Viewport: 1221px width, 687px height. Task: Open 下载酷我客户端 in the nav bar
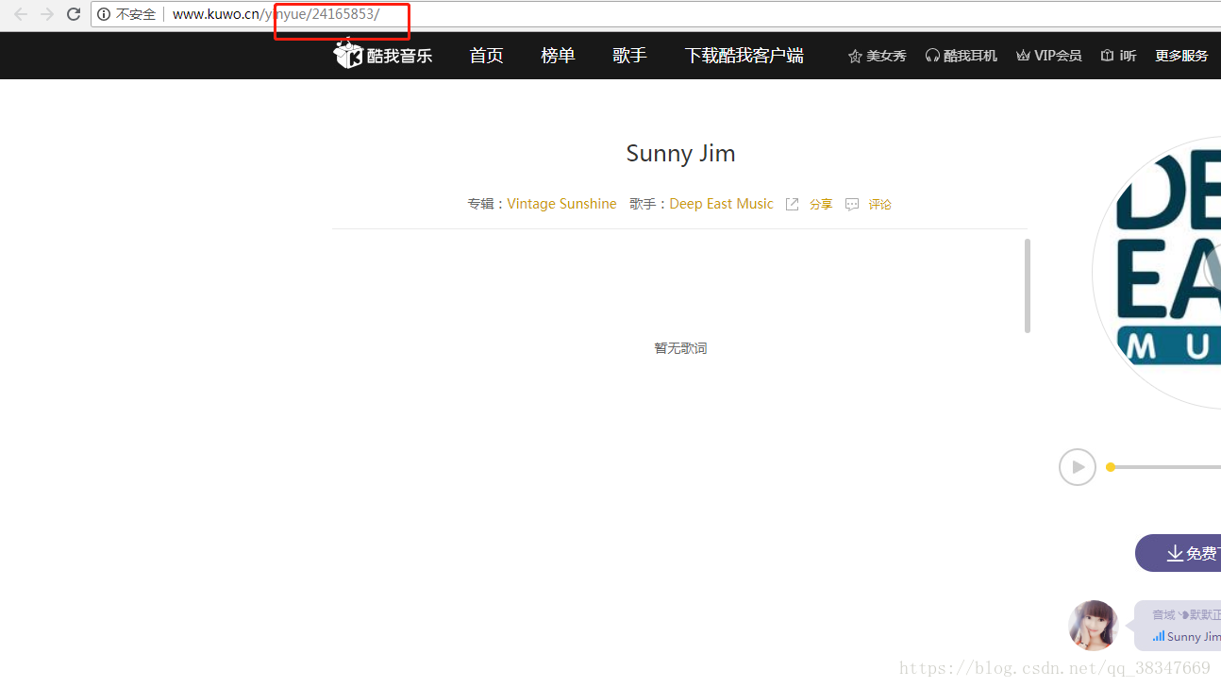[744, 56]
